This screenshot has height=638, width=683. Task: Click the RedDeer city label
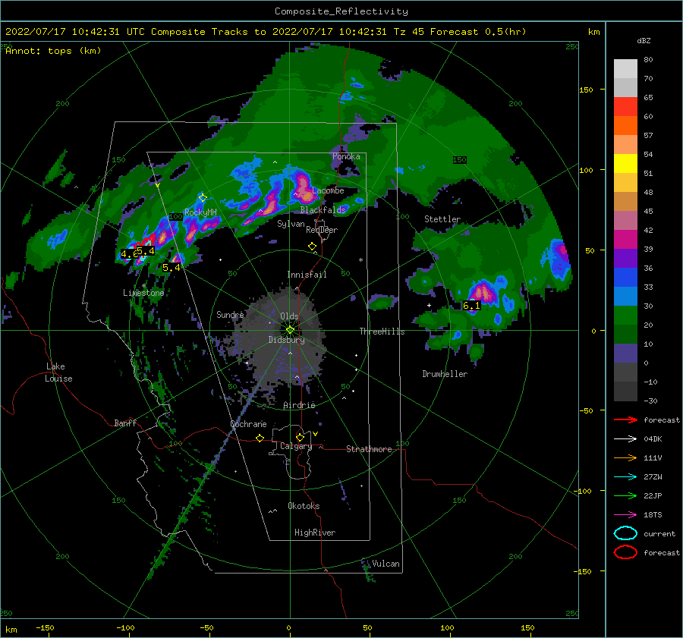(322, 230)
